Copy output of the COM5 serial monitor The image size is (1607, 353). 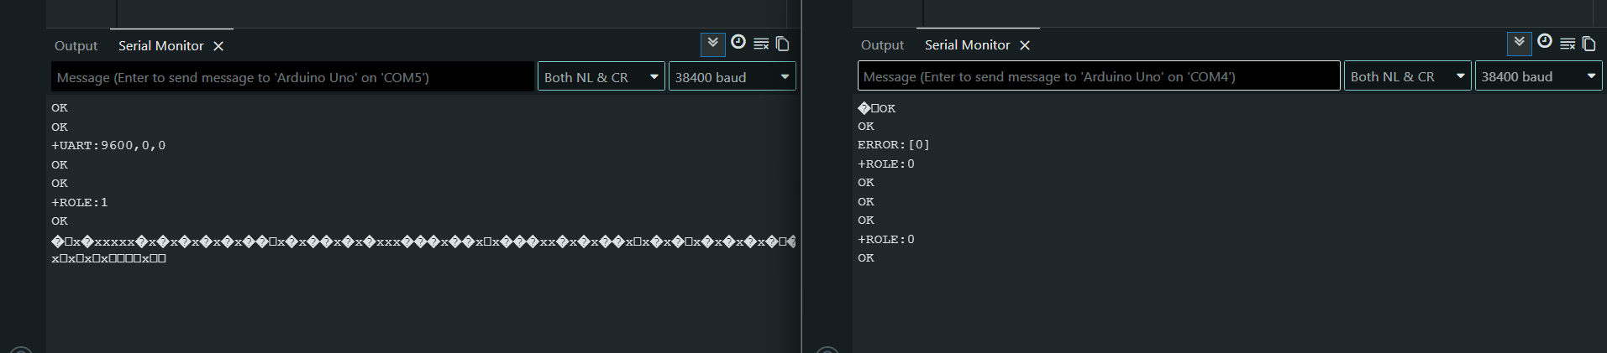click(x=783, y=44)
